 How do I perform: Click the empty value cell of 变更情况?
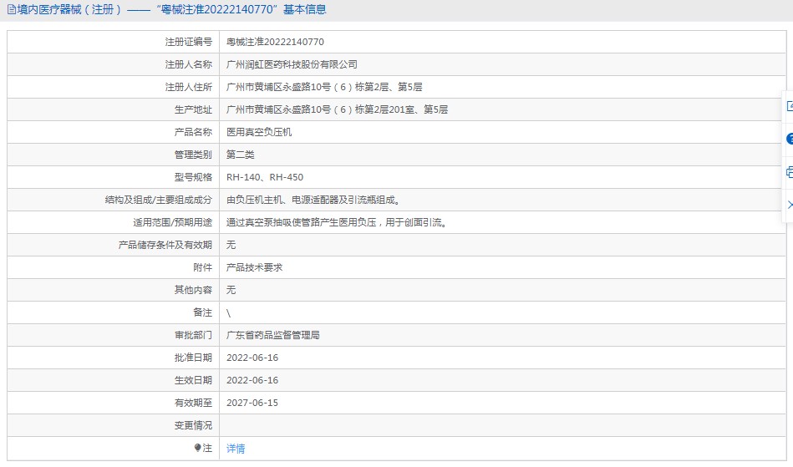click(503, 425)
